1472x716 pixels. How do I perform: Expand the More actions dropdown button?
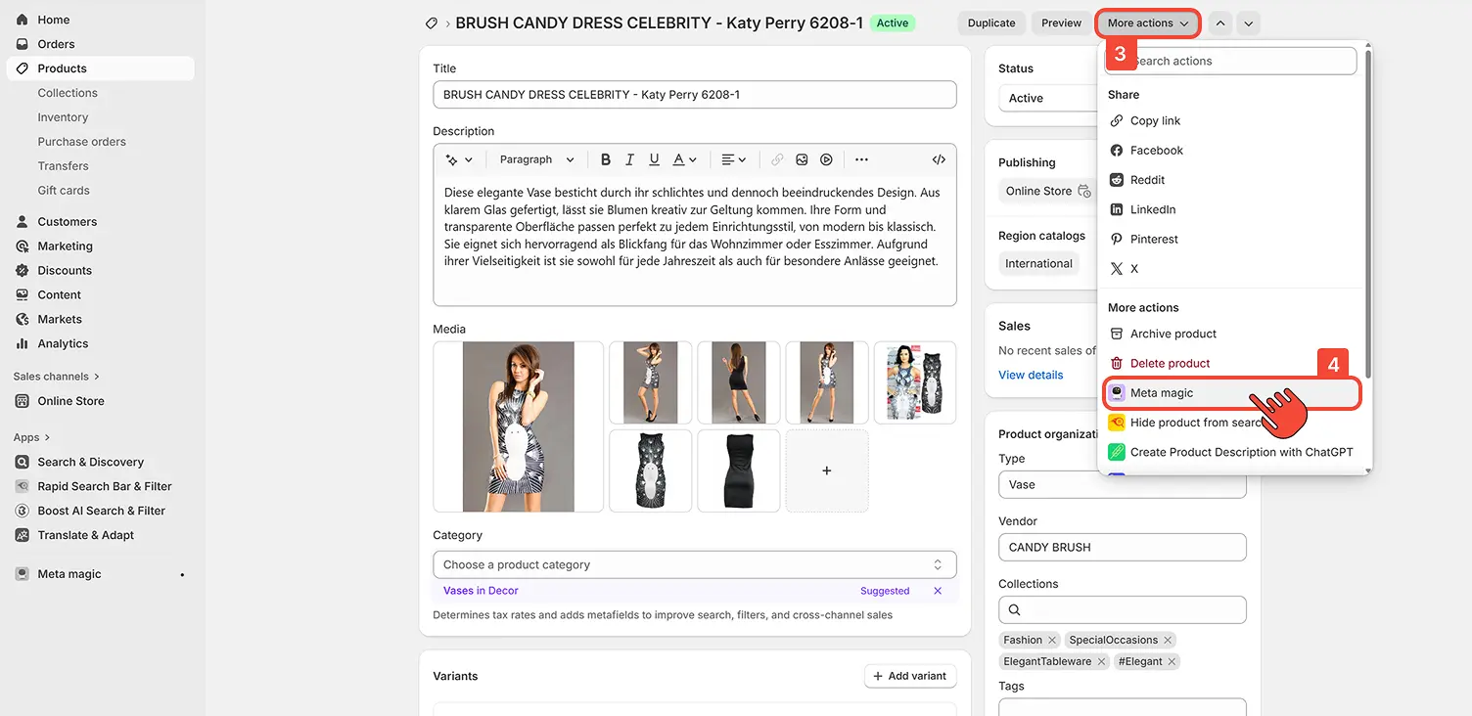point(1148,23)
